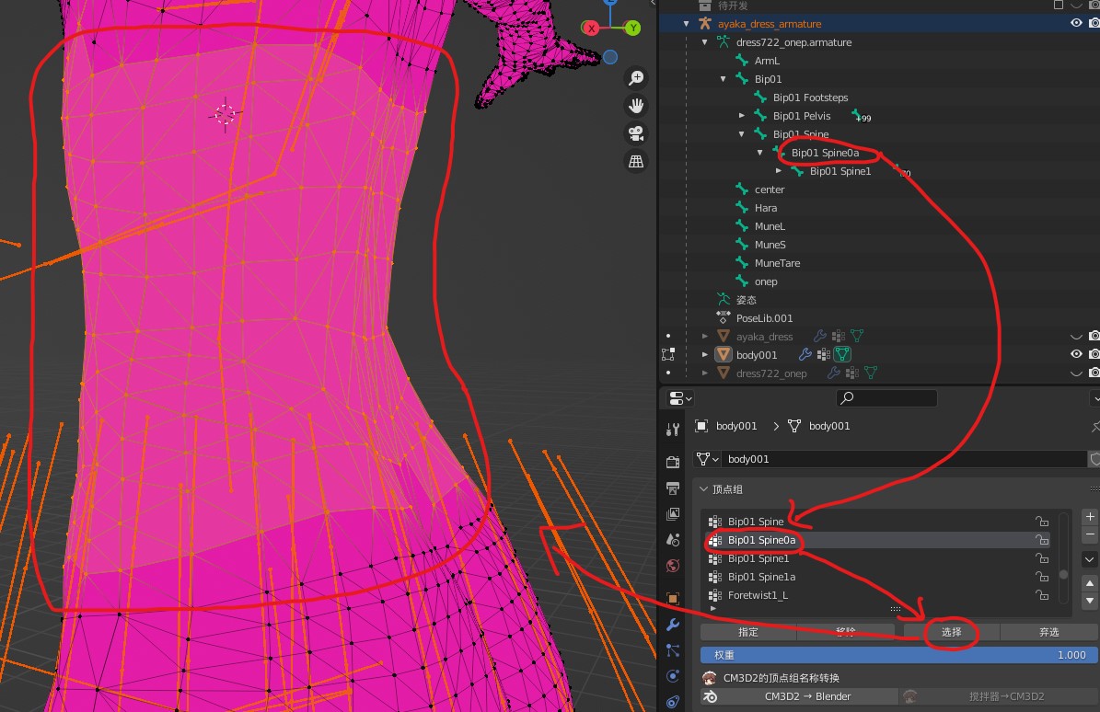Collapse the 顶点组 panel

click(703, 489)
